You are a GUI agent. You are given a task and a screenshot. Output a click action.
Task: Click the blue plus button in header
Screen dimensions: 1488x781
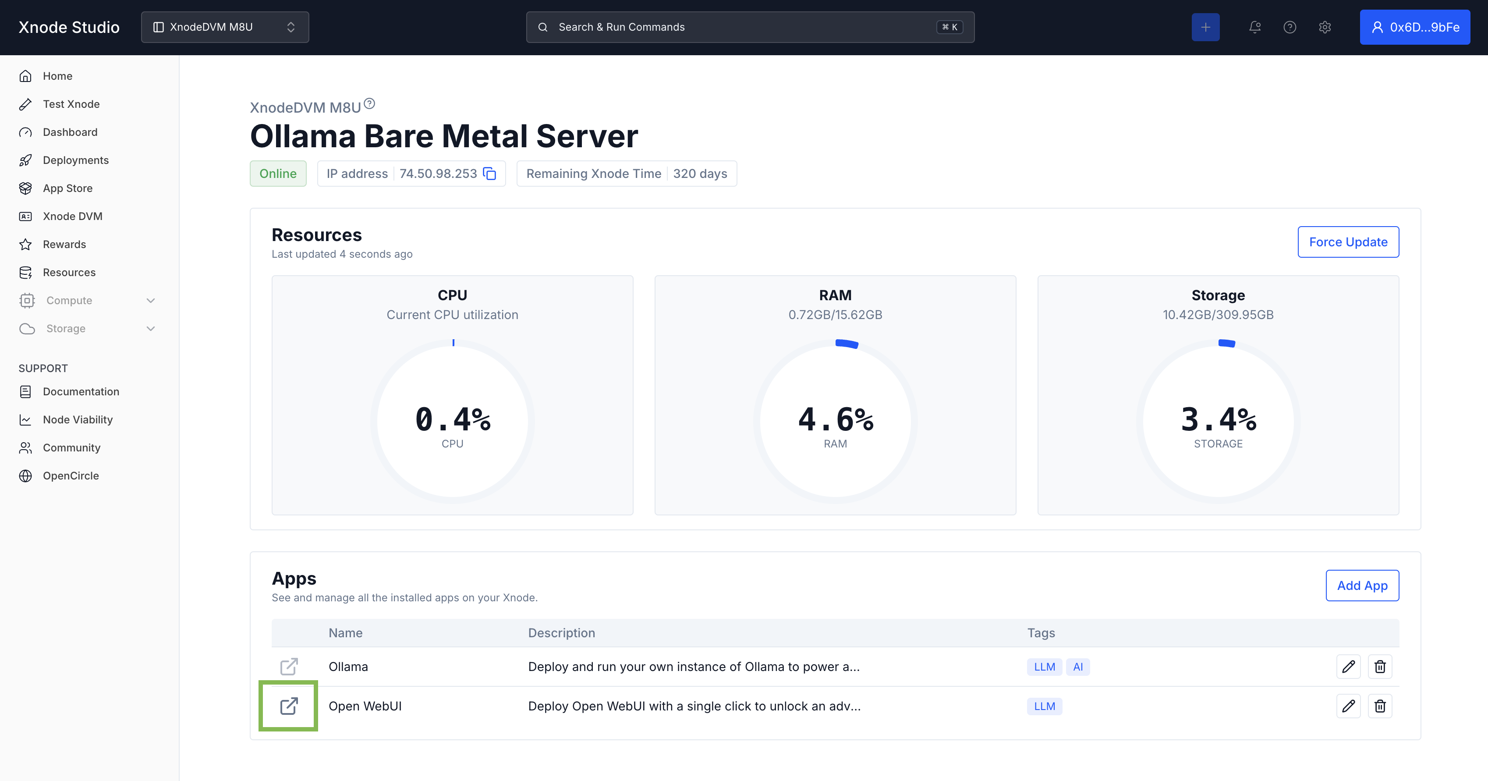1205,27
